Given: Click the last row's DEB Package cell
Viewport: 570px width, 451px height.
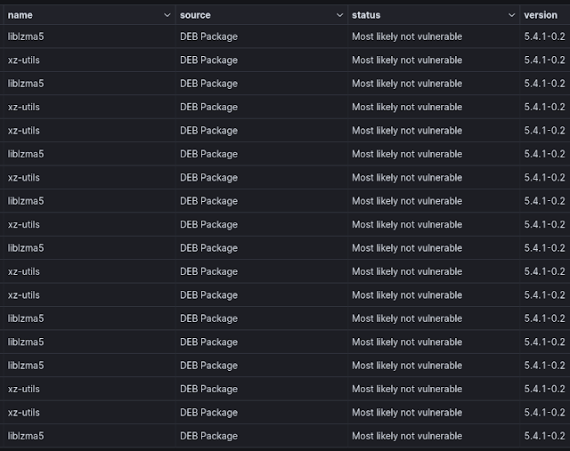Looking at the screenshot, I should click(x=208, y=436).
